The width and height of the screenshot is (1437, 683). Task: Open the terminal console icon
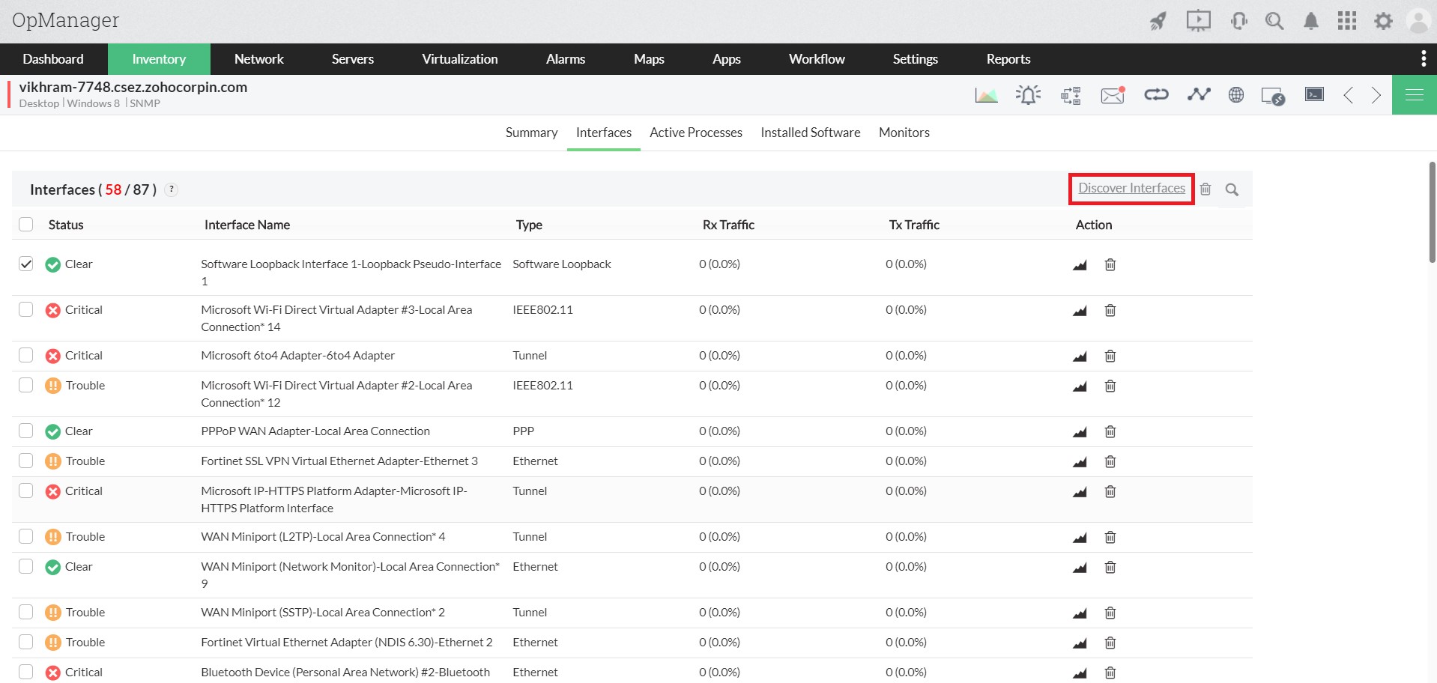pos(1314,94)
